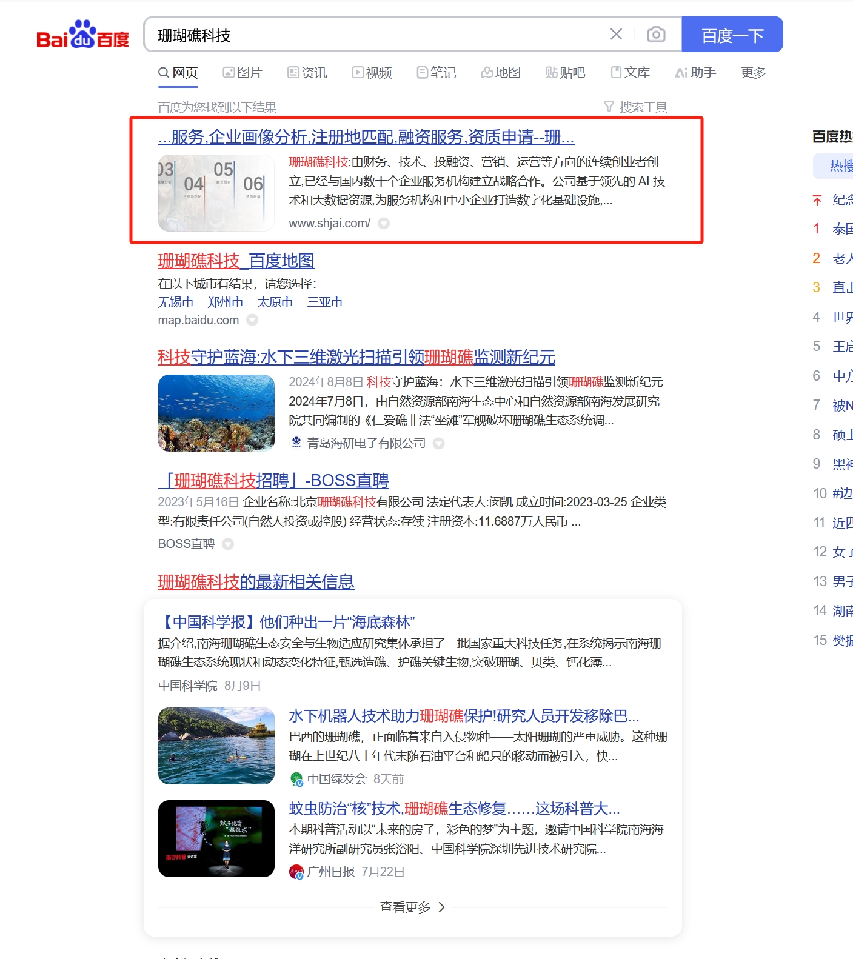Expand dropdown icon next to www.shjai.com/
Image resolution: width=853 pixels, height=959 pixels.
(x=384, y=224)
